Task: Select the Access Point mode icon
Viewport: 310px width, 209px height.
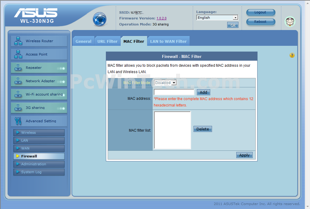Action: (x=18, y=54)
